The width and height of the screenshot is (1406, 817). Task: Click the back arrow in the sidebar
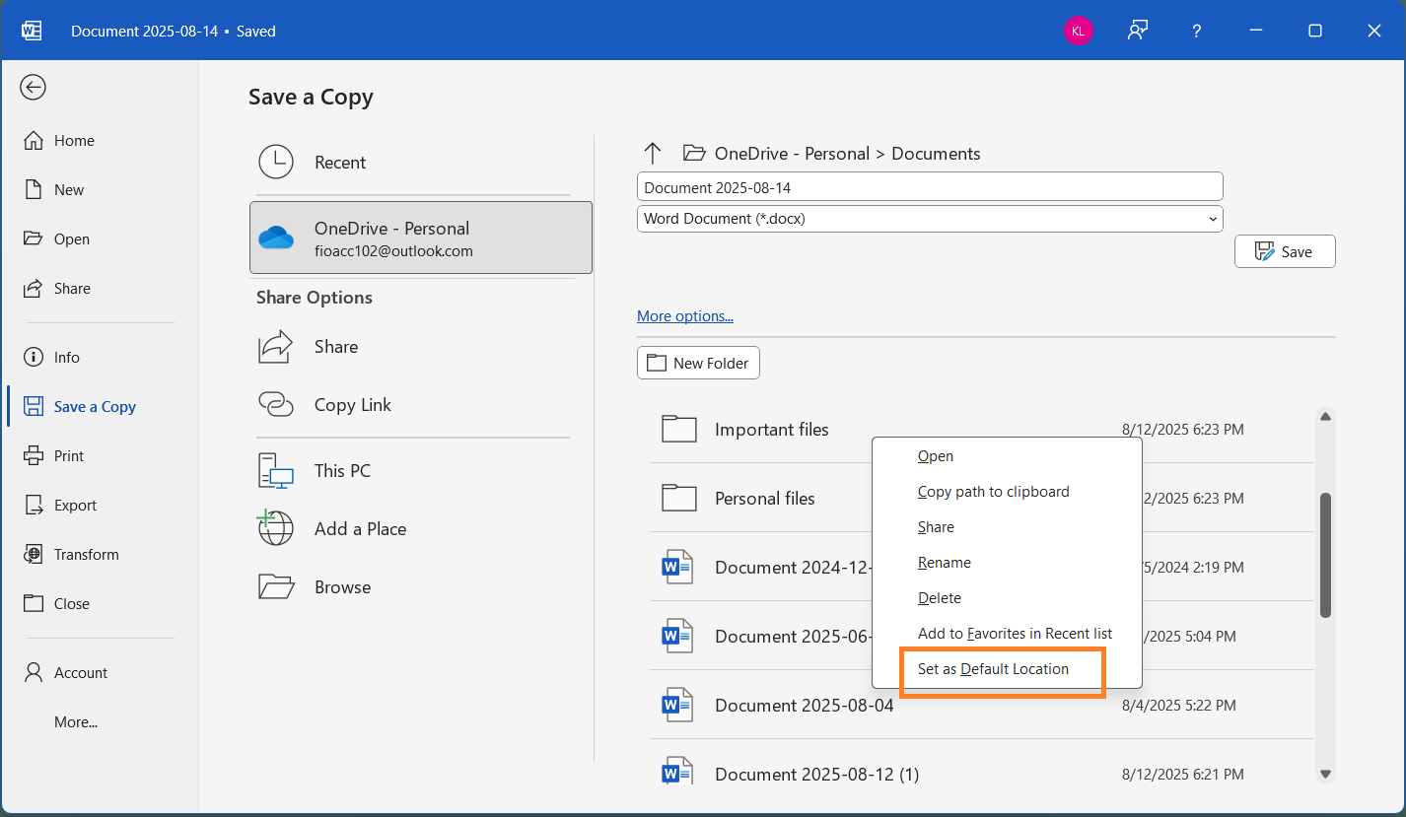pos(33,87)
